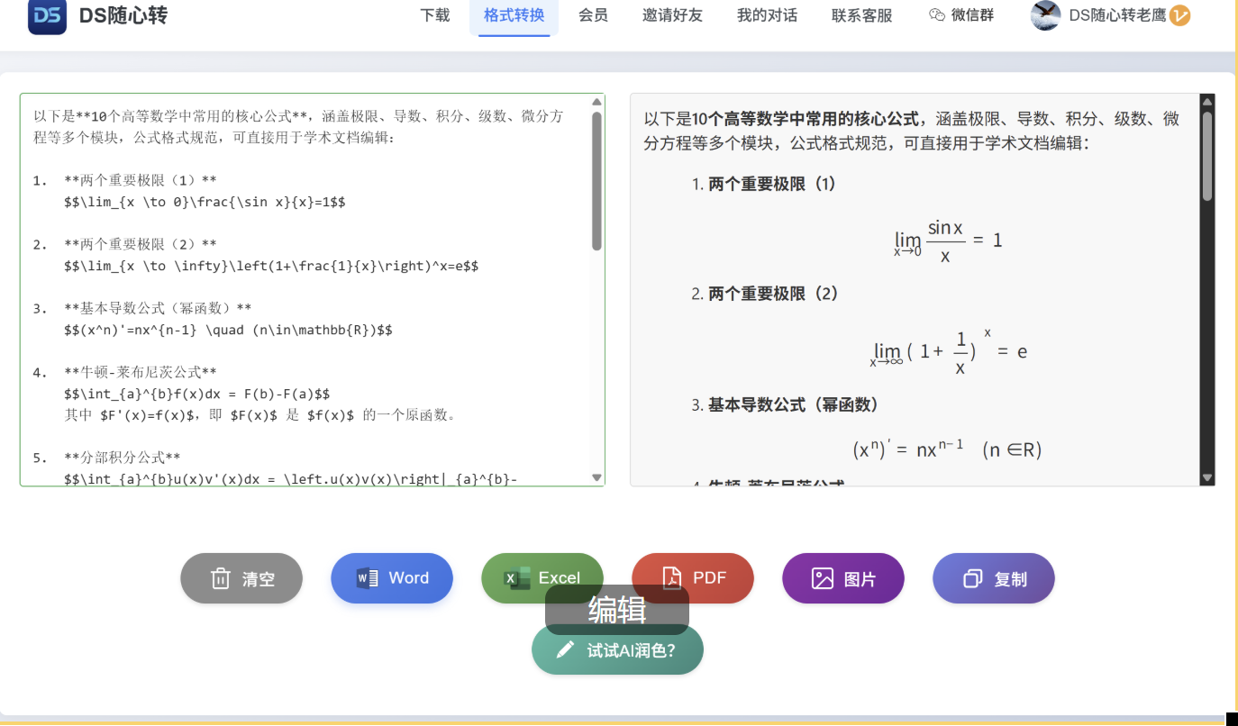This screenshot has height=726, width=1238.
Task: Click the source editor scrollbar up arrow
Action: (596, 102)
